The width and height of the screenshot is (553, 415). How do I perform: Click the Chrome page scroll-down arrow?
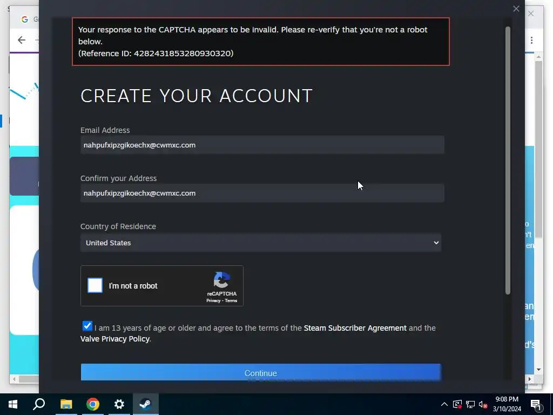tap(538, 370)
